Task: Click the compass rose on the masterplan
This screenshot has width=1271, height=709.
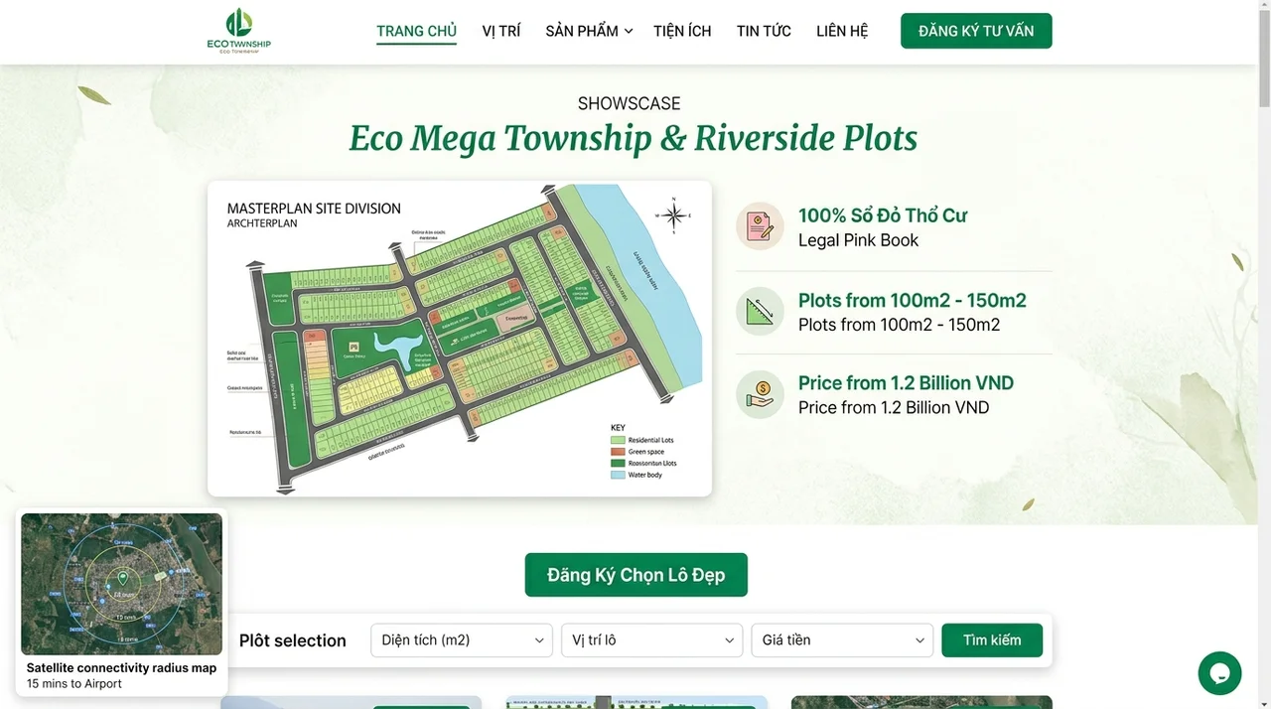Action: click(x=673, y=215)
